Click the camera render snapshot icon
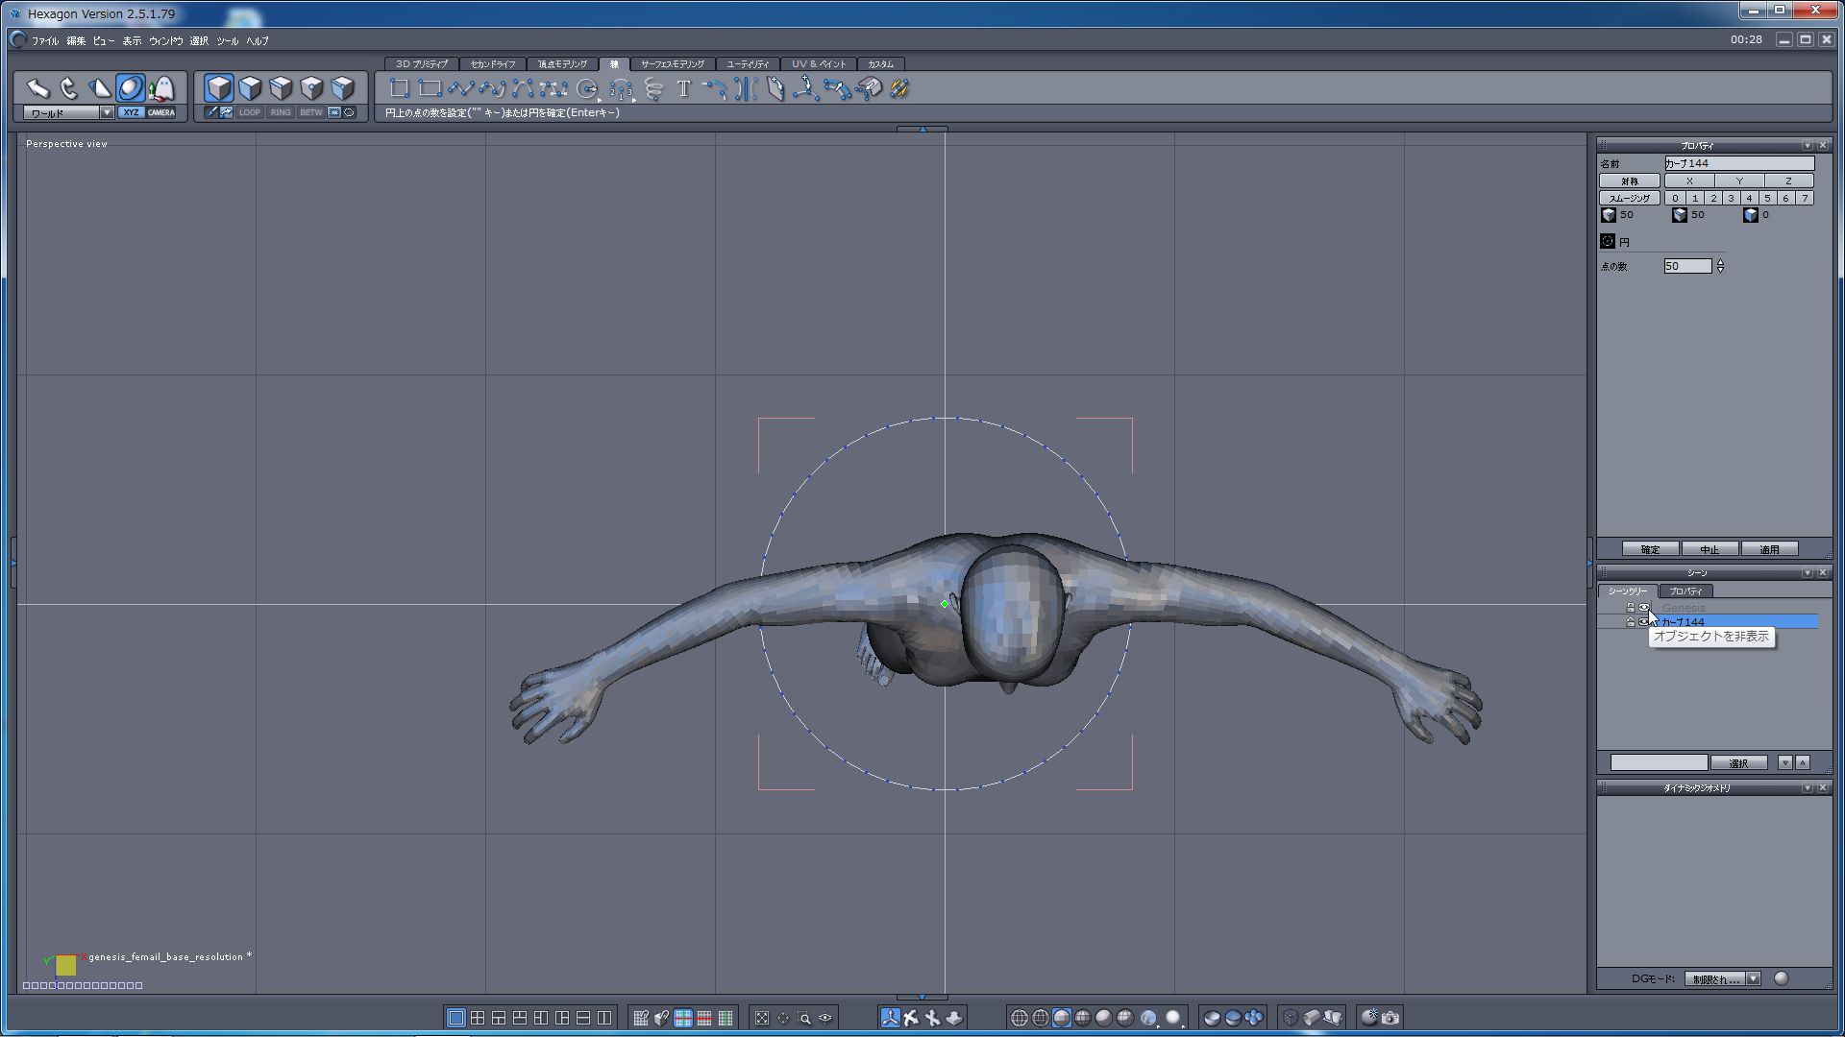Screen dimensions: 1845x1037 coord(1390,1018)
